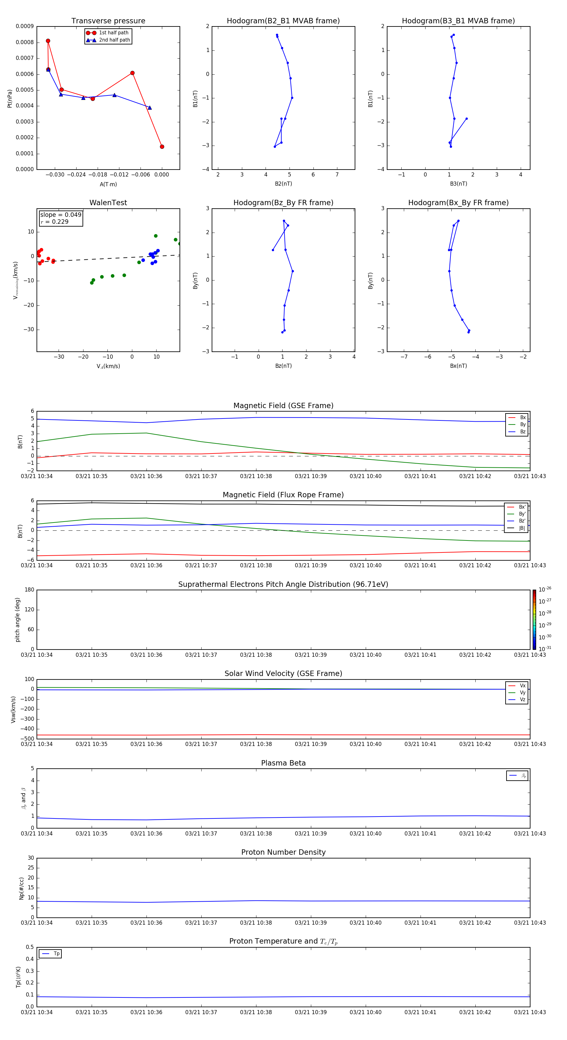Click the "Bx(nT)" x-axis label

(x=458, y=366)
